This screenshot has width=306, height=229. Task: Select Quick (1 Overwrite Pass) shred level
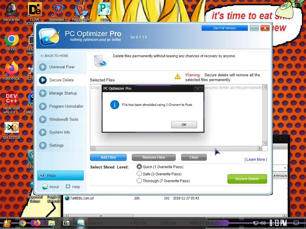pyautogui.click(x=139, y=167)
